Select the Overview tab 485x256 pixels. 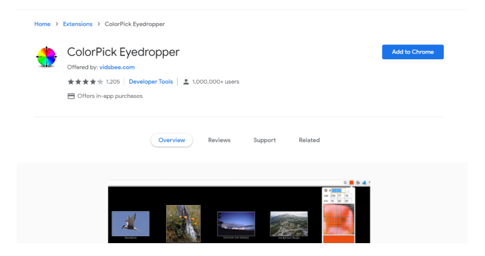172,140
